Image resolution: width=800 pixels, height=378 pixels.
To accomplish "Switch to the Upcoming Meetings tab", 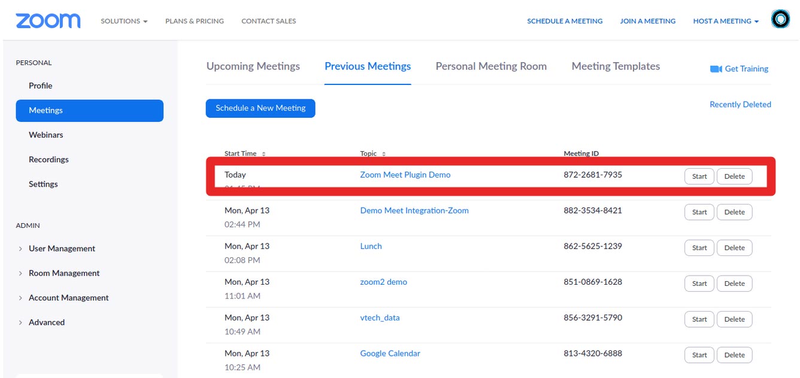I will 253,66.
